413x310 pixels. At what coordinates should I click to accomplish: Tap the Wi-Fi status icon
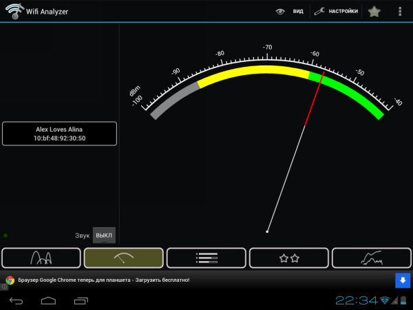385,300
